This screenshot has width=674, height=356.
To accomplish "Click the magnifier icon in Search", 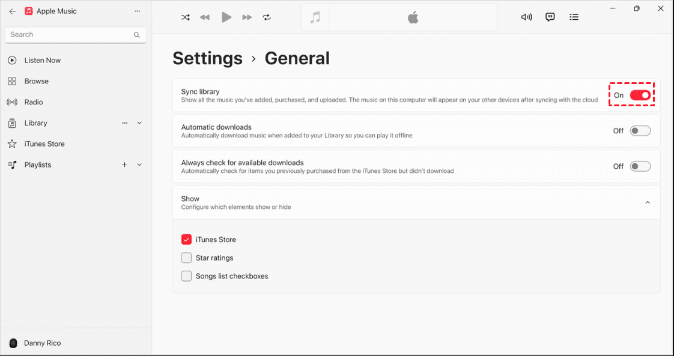I will (137, 35).
